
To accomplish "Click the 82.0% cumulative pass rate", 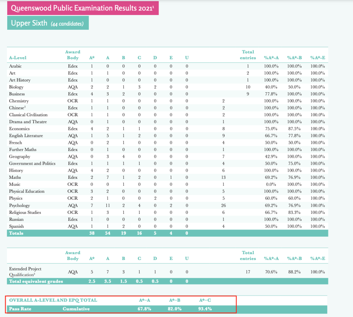I will (175, 309).
